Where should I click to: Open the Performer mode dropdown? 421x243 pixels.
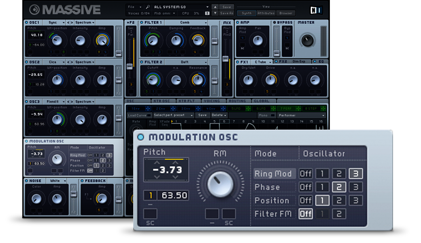pos(301,115)
